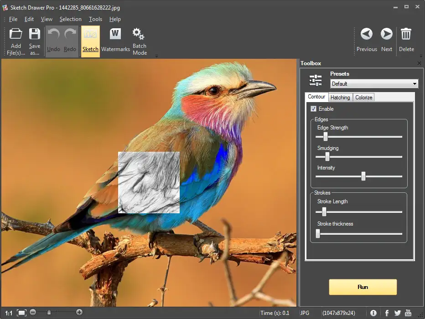
Task: Click the fit-to-window icon in status bar
Action: 22,313
